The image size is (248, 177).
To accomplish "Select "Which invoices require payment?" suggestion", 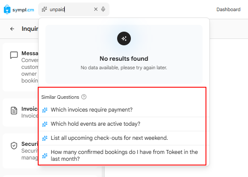I will (x=122, y=110).
